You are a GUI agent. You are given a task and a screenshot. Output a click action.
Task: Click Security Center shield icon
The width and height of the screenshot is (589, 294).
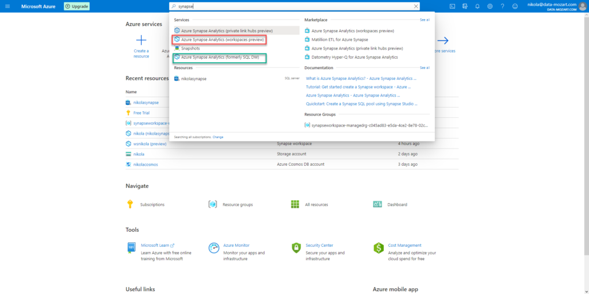tap(296, 248)
